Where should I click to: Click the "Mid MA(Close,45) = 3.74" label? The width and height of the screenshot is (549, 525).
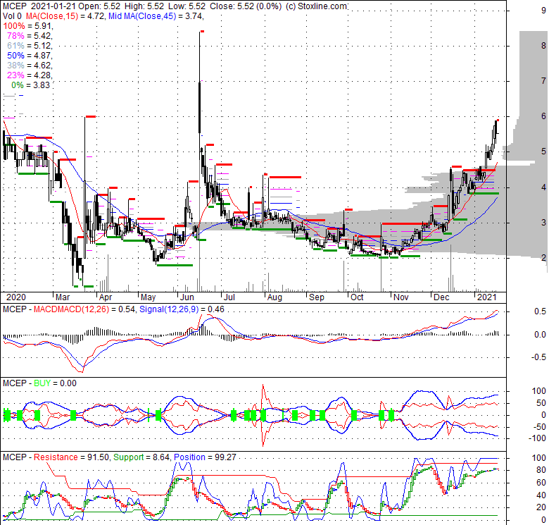[156, 16]
